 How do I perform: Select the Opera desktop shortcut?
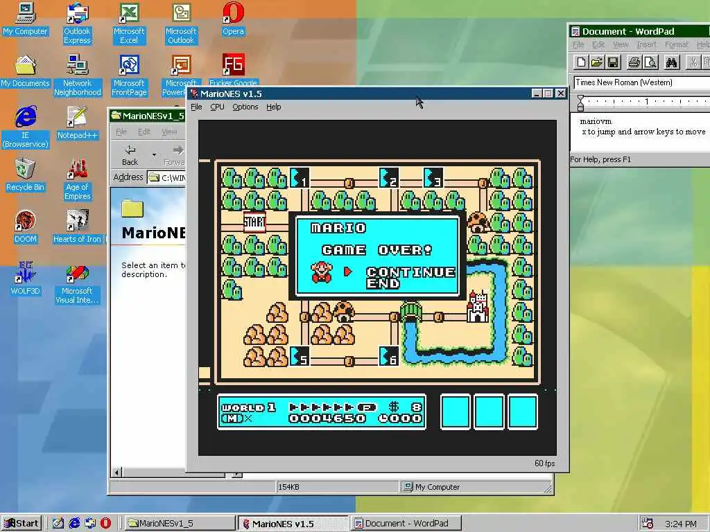233,19
